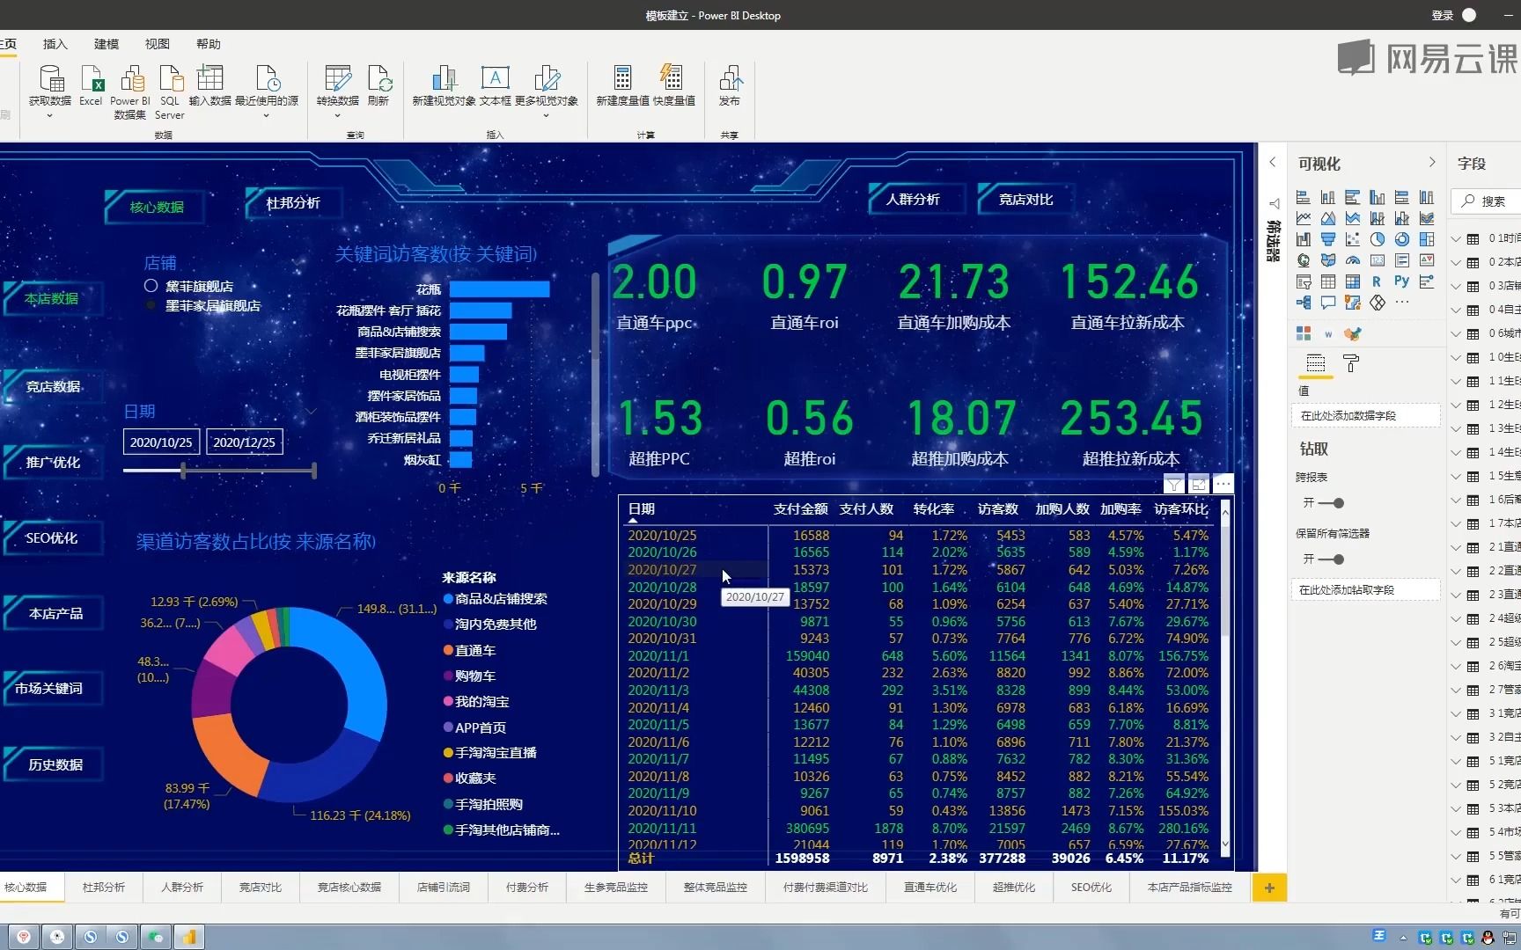Click the 2020/10/25 start date field
Screen dimensions: 1521x950
coord(161,442)
